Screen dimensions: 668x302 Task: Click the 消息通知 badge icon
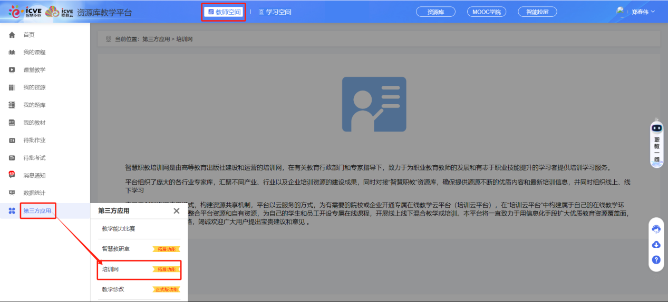tap(12, 175)
